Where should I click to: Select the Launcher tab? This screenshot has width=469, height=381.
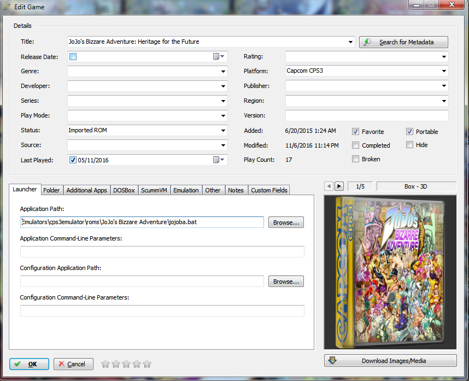point(25,189)
